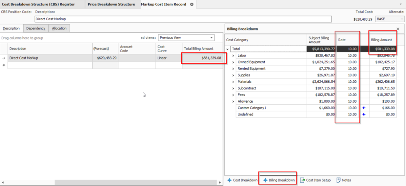Screen dimensions: 406x186
Task: Switch to the Dependency tab
Action: pyautogui.click(x=36, y=28)
